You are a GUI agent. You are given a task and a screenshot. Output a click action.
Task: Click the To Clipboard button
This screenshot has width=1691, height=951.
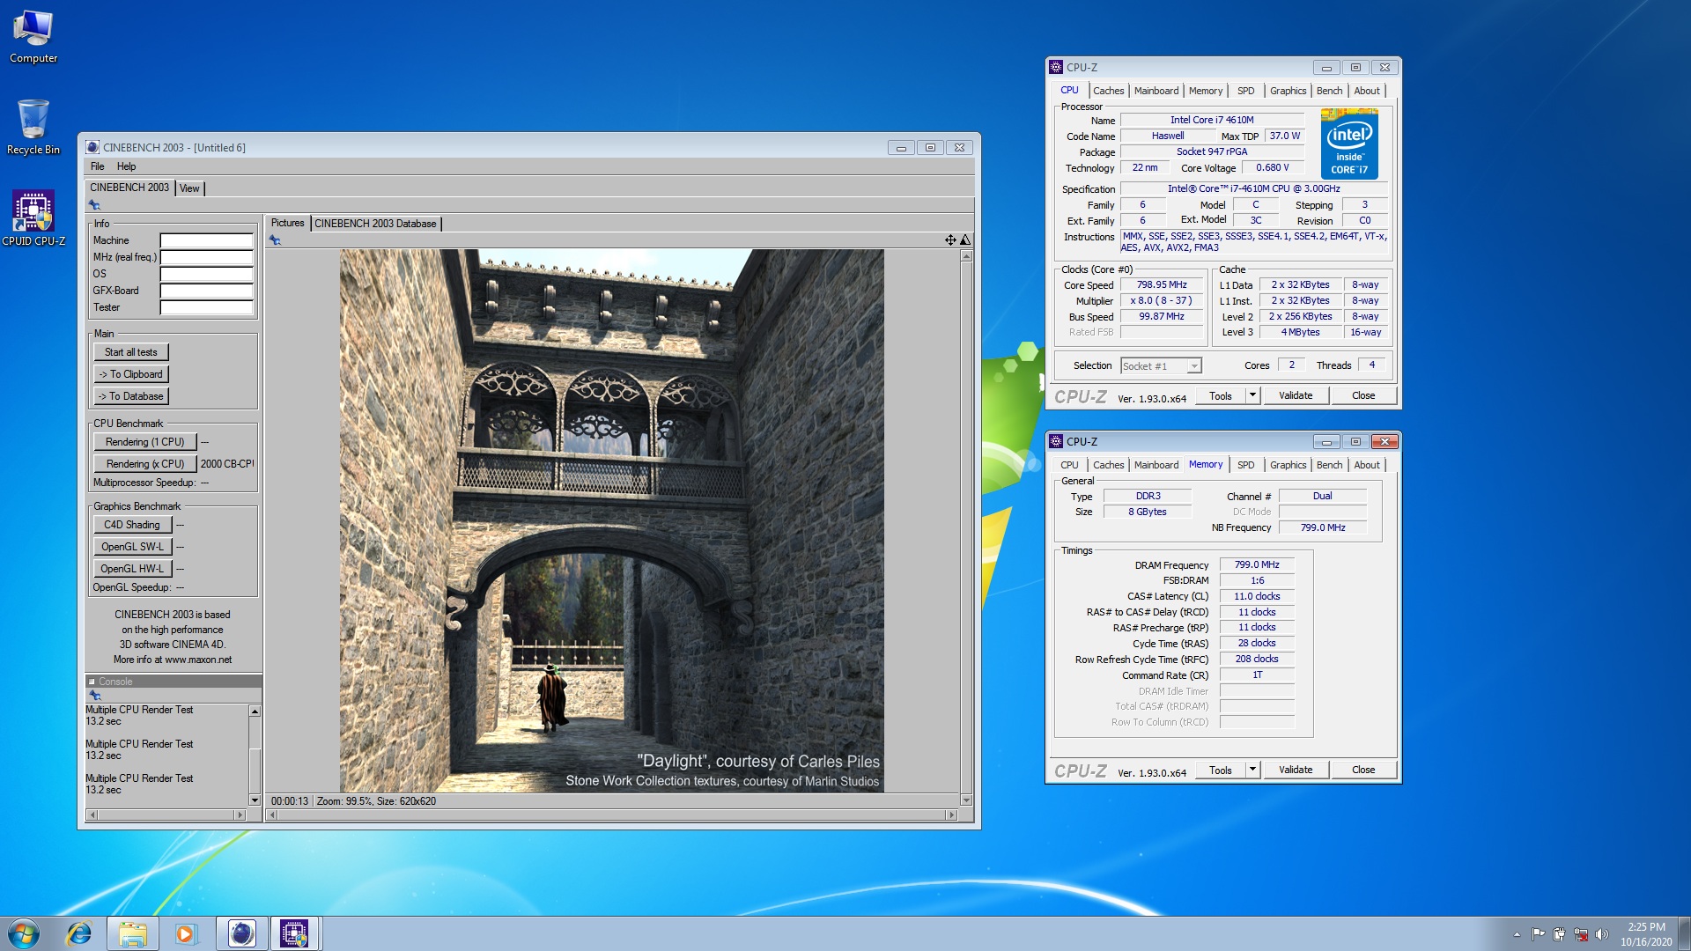[x=130, y=374]
